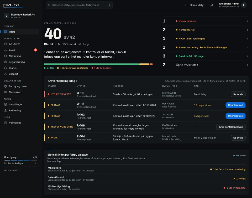252x198 pixels.
Task: Click the Veiledning help icon
Action: tap(6, 123)
